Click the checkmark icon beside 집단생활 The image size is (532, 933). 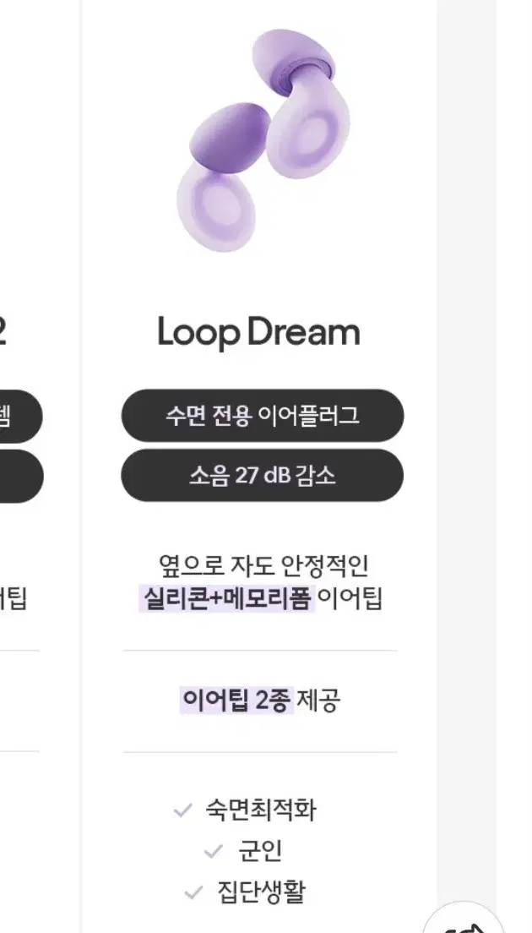pyautogui.click(x=193, y=892)
